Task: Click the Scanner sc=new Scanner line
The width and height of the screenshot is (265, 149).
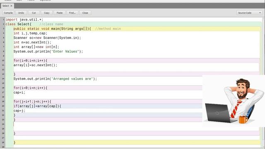Action: point(47,38)
